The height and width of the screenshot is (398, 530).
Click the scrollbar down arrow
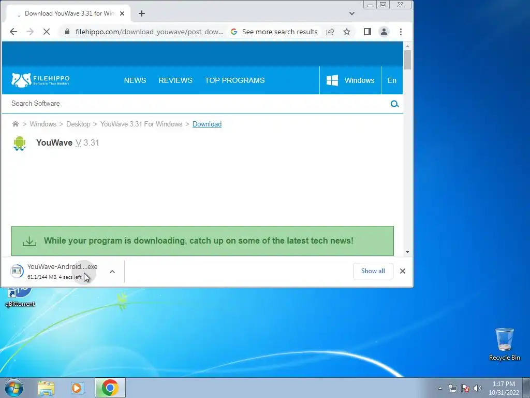(407, 252)
